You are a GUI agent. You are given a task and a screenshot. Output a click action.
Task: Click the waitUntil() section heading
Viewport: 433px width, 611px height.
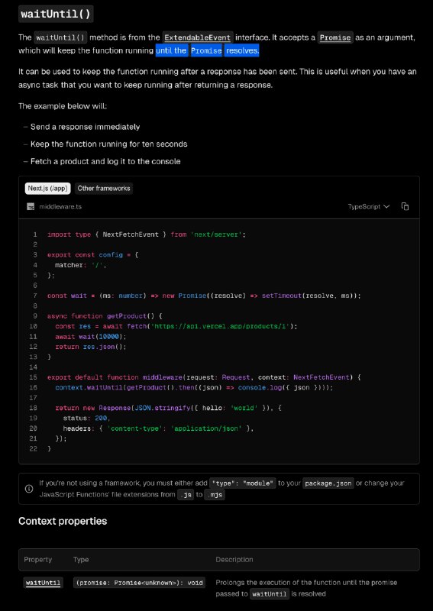(56, 14)
